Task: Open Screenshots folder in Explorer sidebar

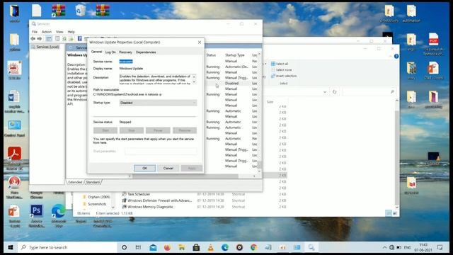Action: [x=95, y=204]
